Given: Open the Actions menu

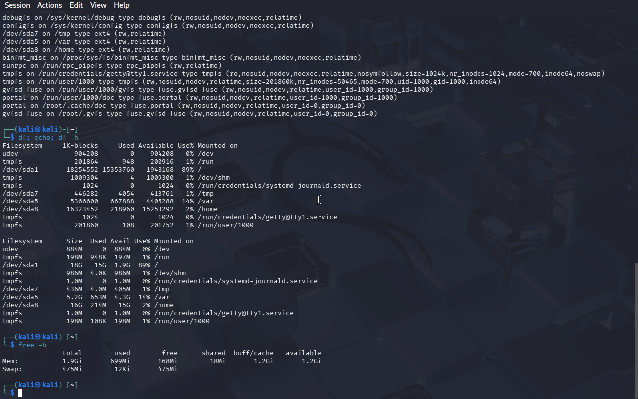Looking at the screenshot, I should pyautogui.click(x=50, y=5).
